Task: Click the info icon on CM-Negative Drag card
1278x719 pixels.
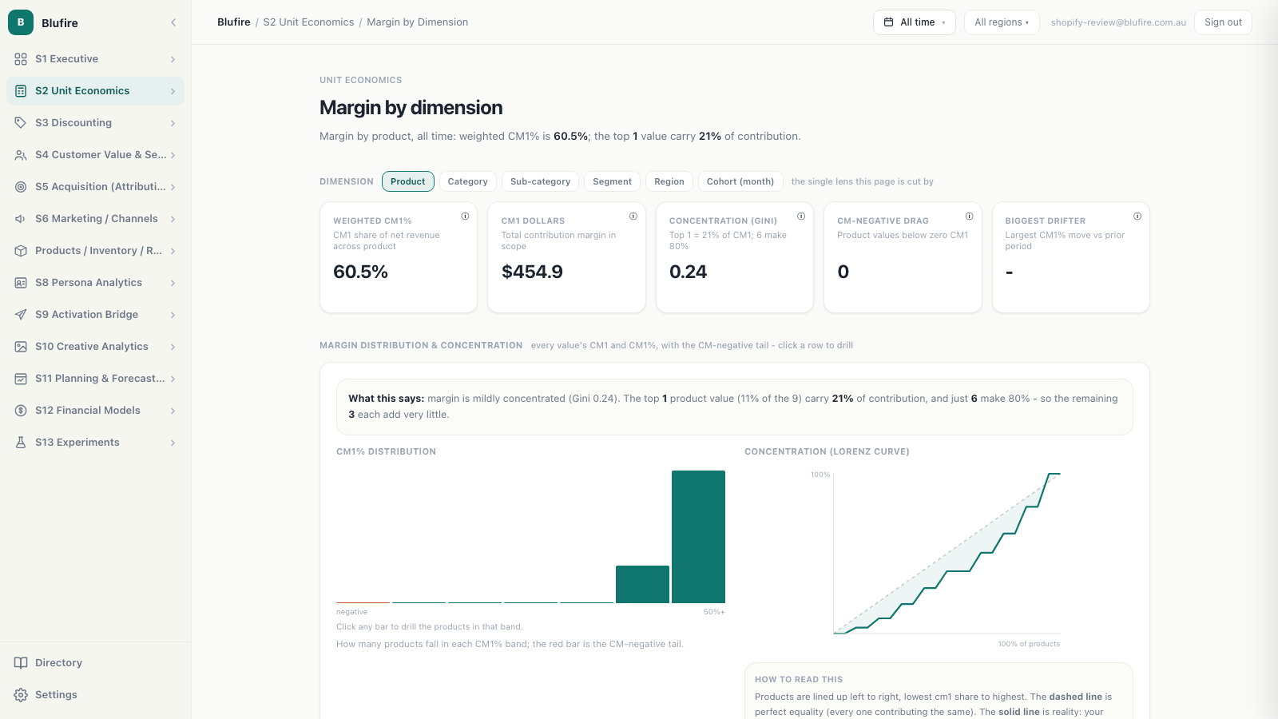Action: [969, 216]
